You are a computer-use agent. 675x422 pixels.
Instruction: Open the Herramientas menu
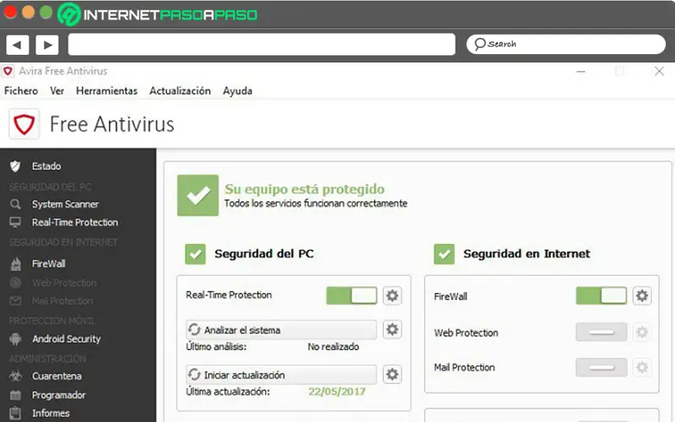click(107, 91)
